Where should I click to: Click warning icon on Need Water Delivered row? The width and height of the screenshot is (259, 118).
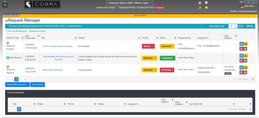click(246, 67)
